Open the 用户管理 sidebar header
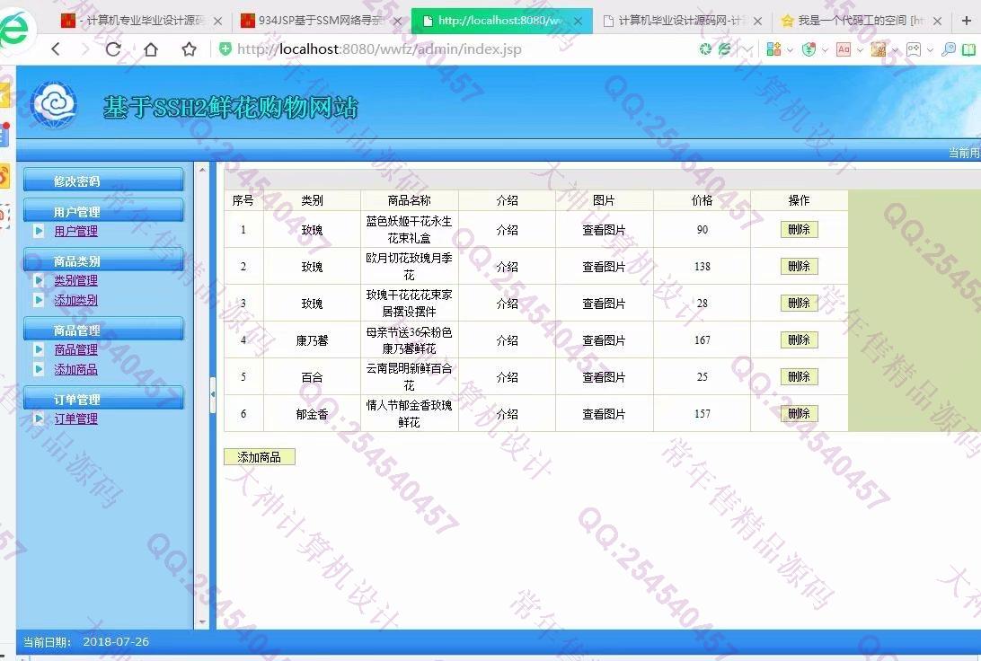The width and height of the screenshot is (981, 661). tap(103, 211)
